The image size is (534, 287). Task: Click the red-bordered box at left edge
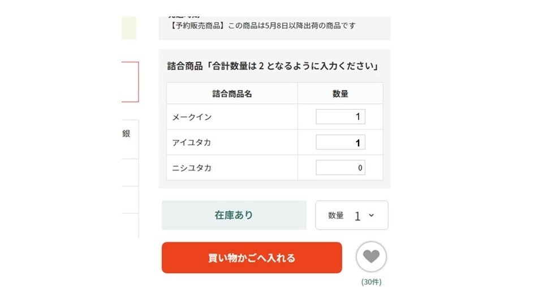point(130,82)
